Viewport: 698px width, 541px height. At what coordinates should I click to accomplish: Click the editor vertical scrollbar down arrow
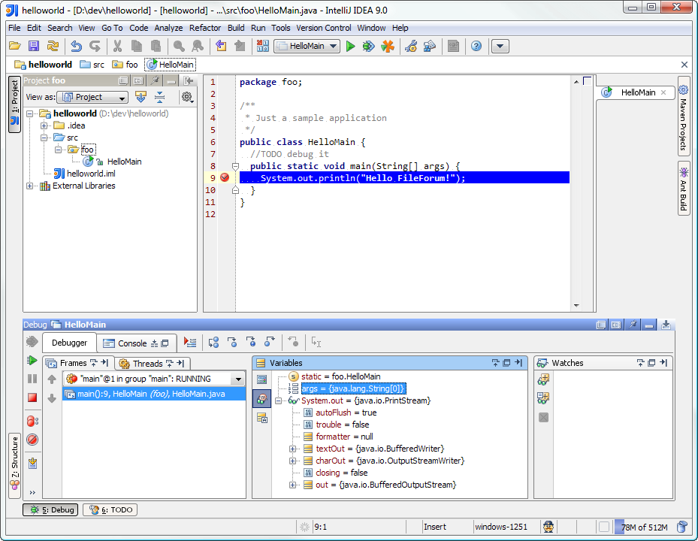pos(576,306)
